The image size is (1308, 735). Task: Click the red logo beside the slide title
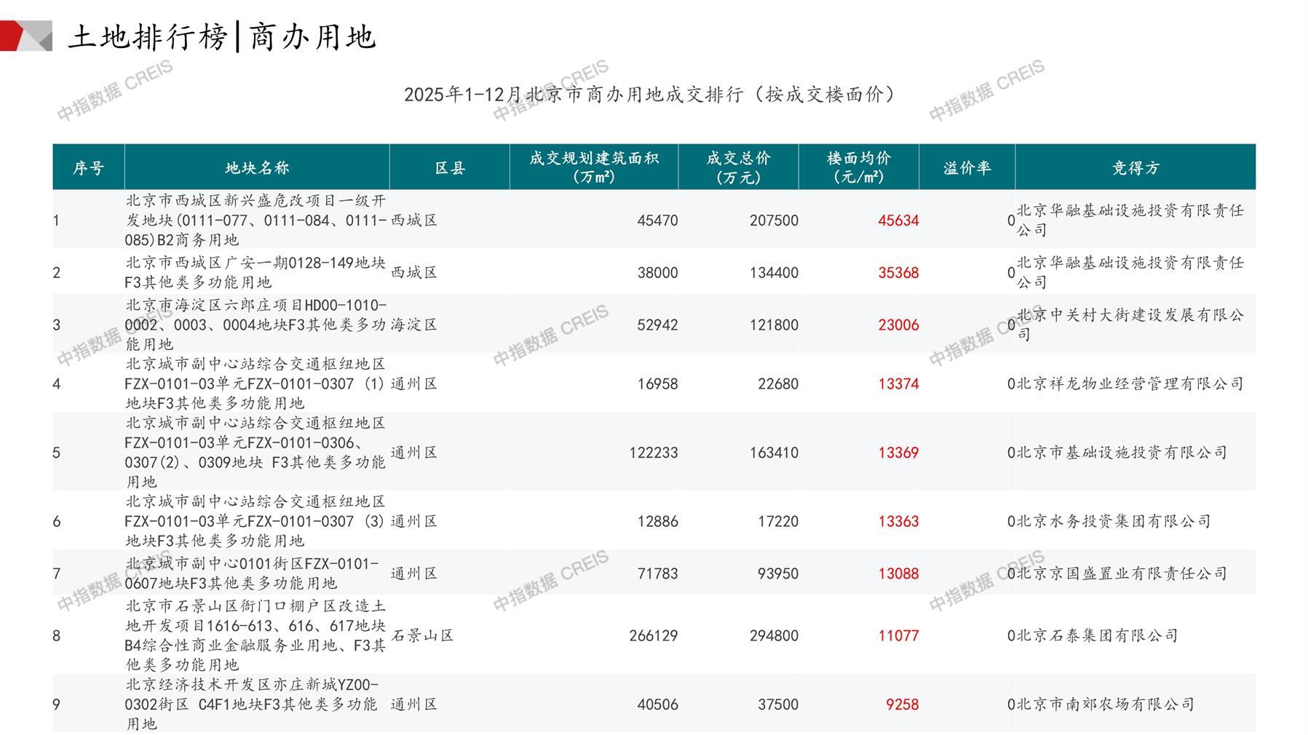(25, 36)
